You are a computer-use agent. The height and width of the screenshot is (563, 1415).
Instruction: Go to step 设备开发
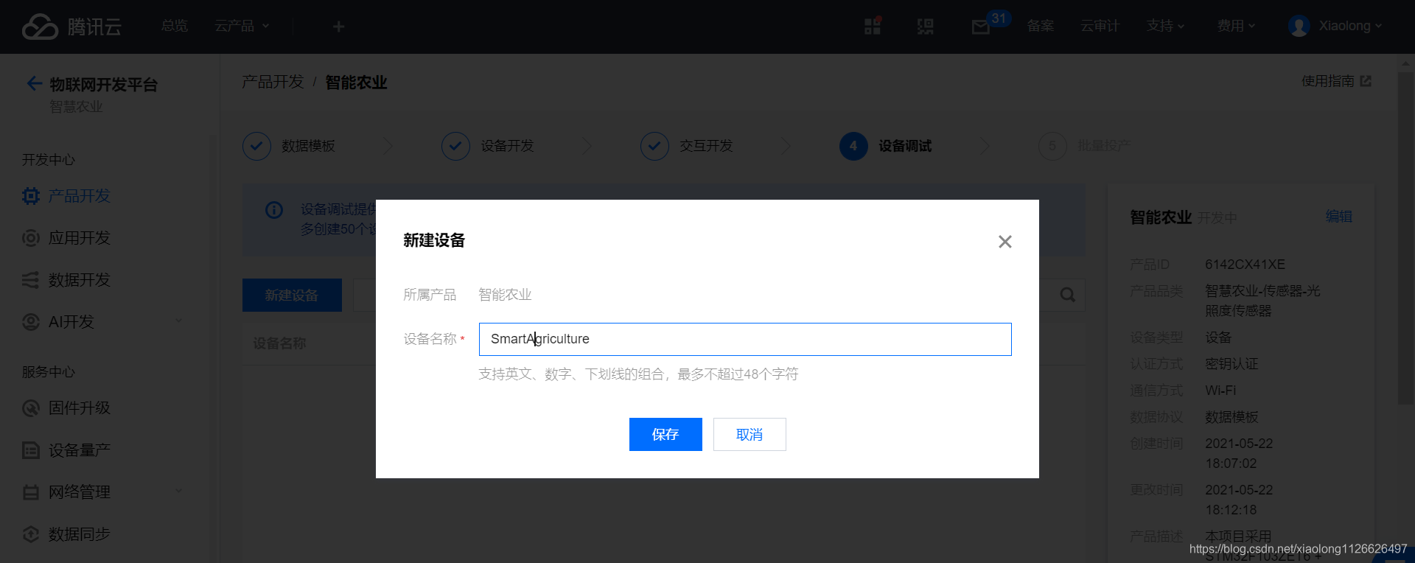pos(488,146)
